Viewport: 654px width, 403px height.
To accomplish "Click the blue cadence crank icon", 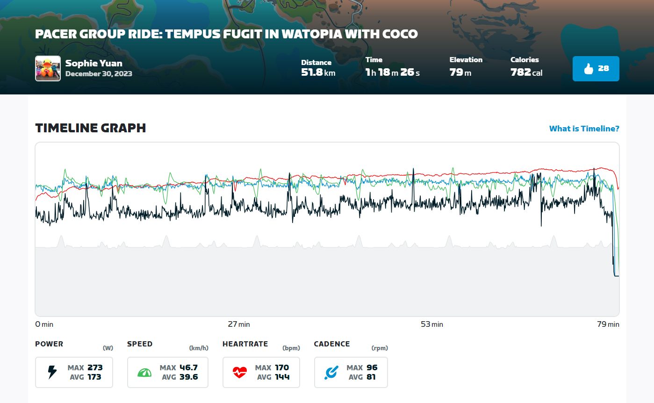I will click(331, 373).
